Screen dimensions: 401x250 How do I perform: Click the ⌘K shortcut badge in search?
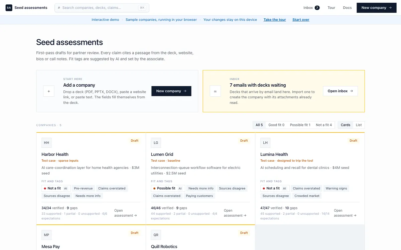coord(142,8)
